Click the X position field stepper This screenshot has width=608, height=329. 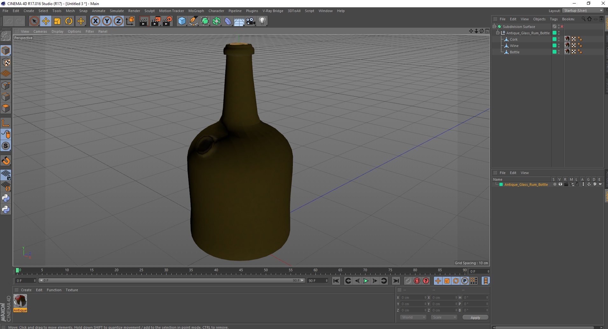coord(425,298)
